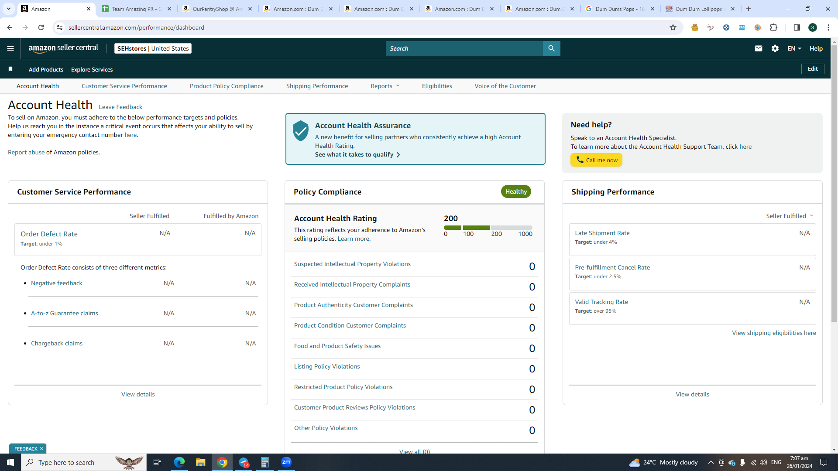Open the Negative feedback link
The image size is (838, 471).
point(56,283)
